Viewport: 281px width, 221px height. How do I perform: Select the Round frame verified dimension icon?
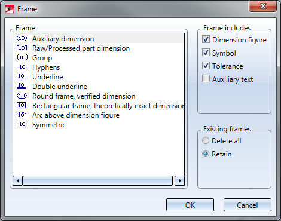pyautogui.click(x=22, y=96)
